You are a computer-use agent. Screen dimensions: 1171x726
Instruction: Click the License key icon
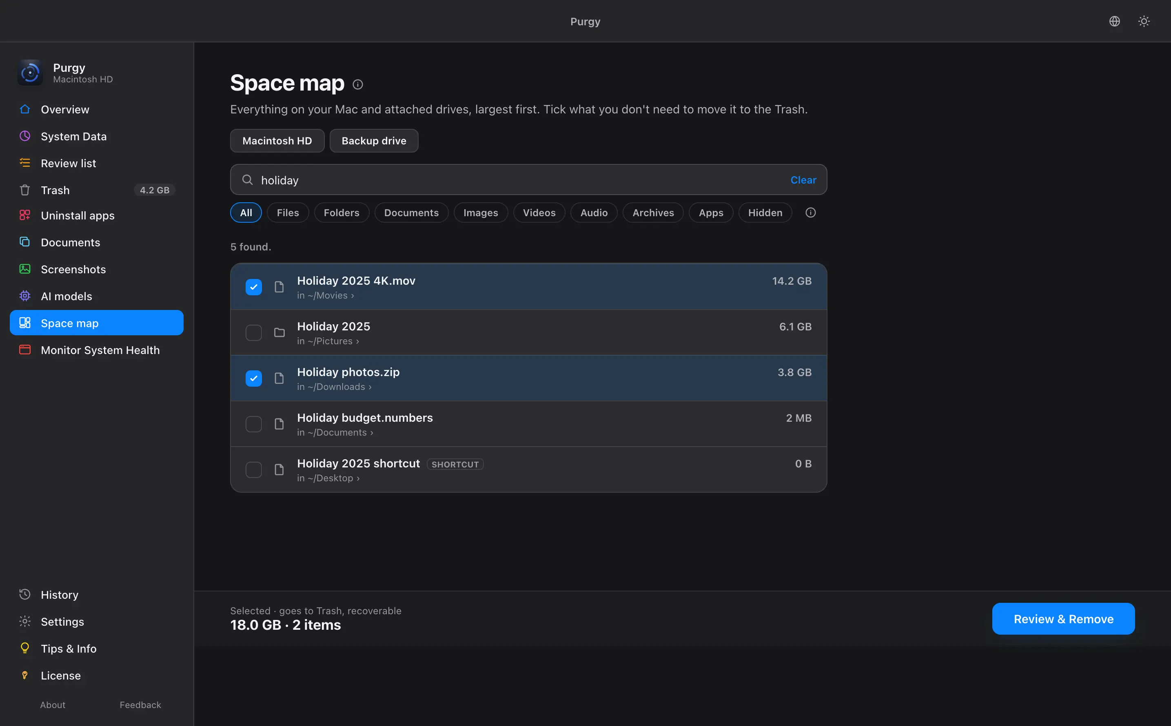(25, 675)
